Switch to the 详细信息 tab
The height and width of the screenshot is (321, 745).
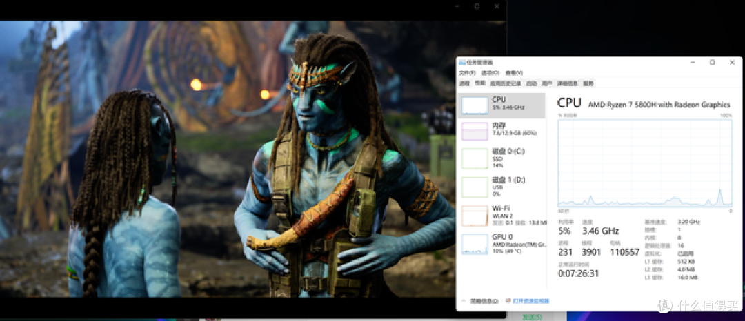click(x=567, y=84)
